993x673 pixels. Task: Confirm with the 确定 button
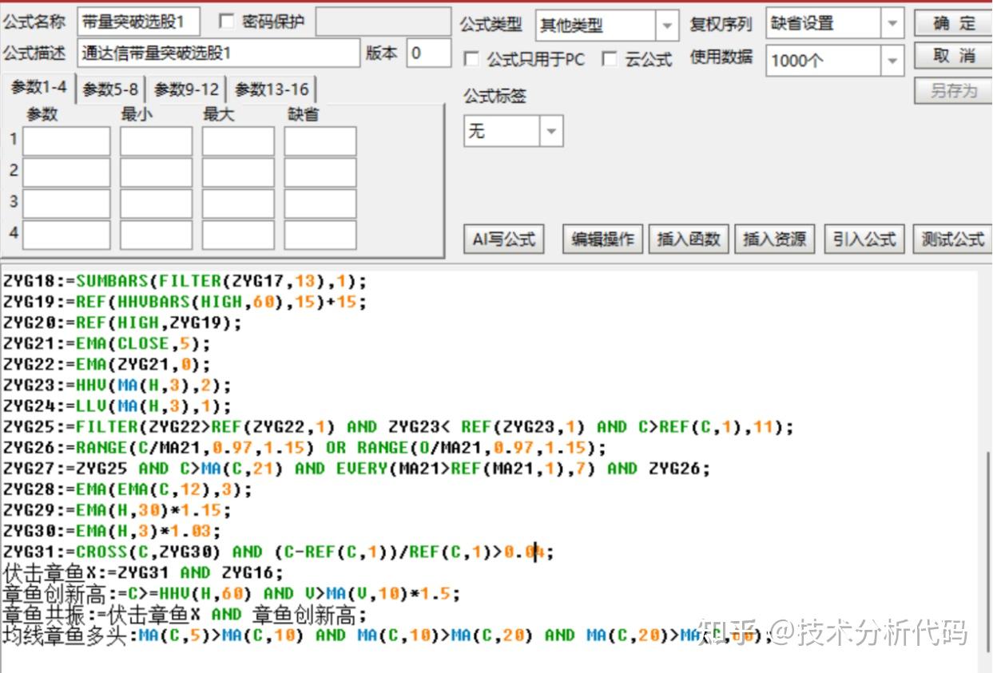point(954,23)
